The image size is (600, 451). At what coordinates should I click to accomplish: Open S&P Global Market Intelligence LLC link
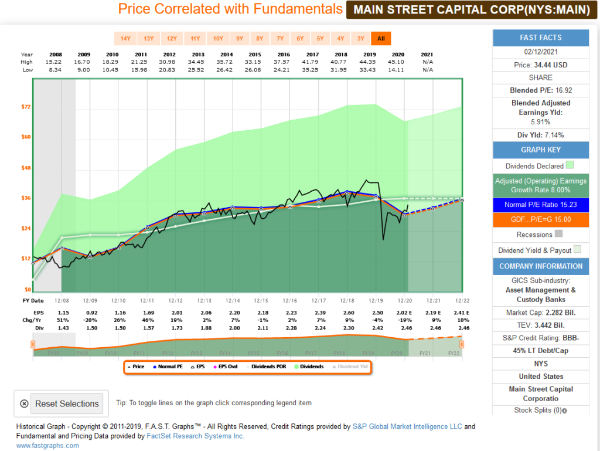pos(407,426)
